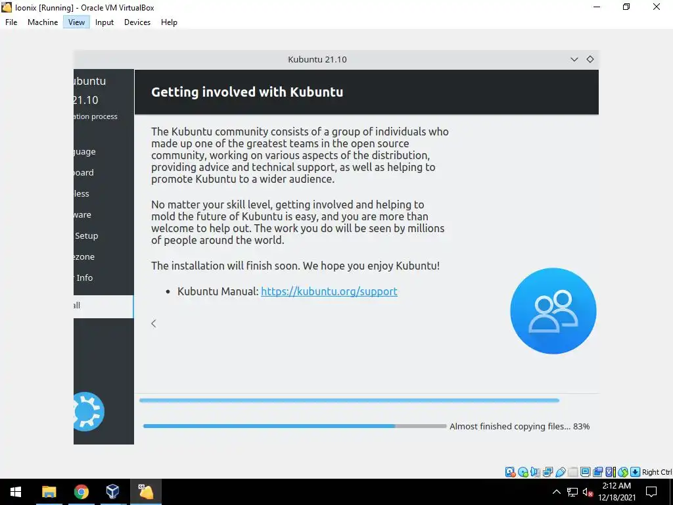
Task: Select the highlighted Install step in sidebar
Action: click(x=103, y=306)
